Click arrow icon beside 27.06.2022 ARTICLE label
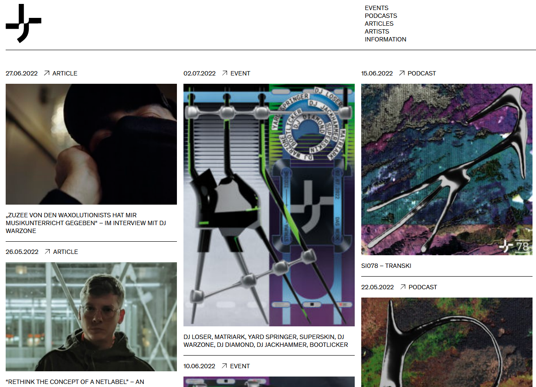 [x=47, y=73]
